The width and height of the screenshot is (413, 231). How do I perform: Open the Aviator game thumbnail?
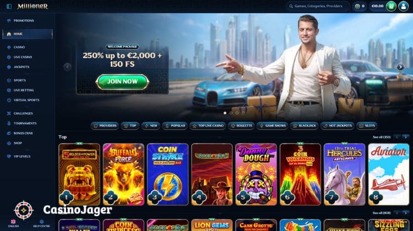(x=389, y=174)
